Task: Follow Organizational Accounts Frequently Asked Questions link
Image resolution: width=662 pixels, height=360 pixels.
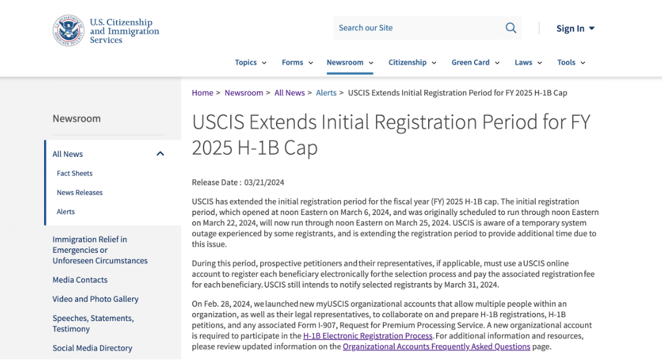Action: (437, 346)
